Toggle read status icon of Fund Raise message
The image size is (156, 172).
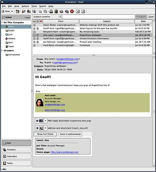(34, 45)
